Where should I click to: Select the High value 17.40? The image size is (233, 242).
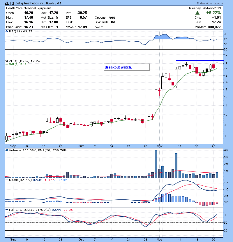29,17
